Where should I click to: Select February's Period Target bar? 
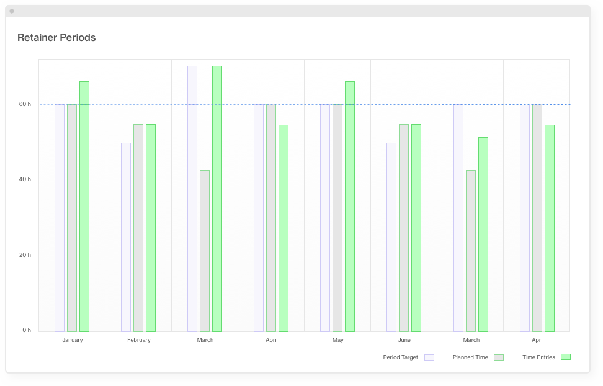(x=126, y=238)
